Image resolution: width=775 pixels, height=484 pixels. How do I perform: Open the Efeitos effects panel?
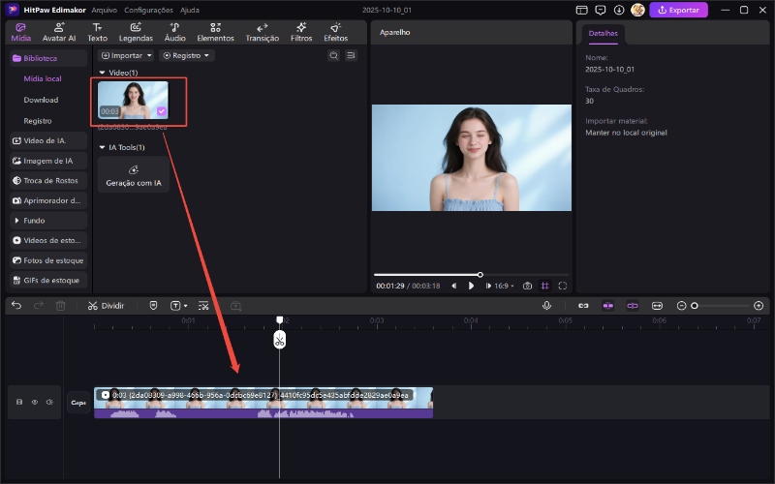click(x=335, y=32)
